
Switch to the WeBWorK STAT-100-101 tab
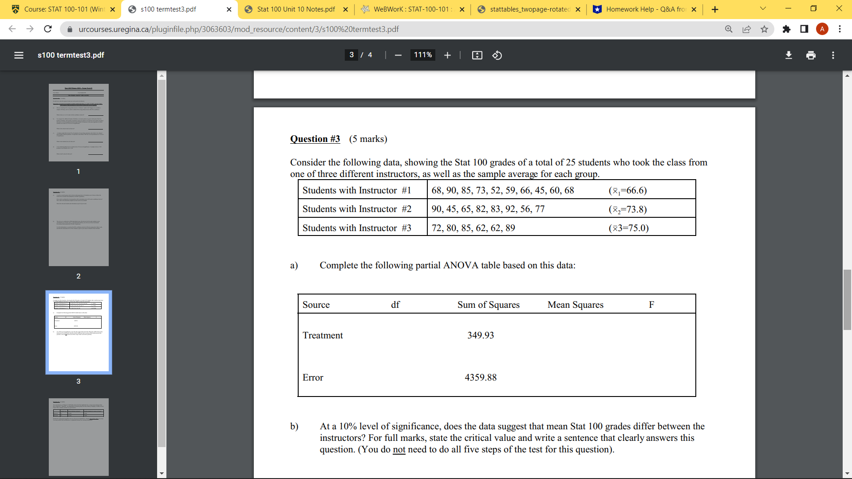(410, 9)
